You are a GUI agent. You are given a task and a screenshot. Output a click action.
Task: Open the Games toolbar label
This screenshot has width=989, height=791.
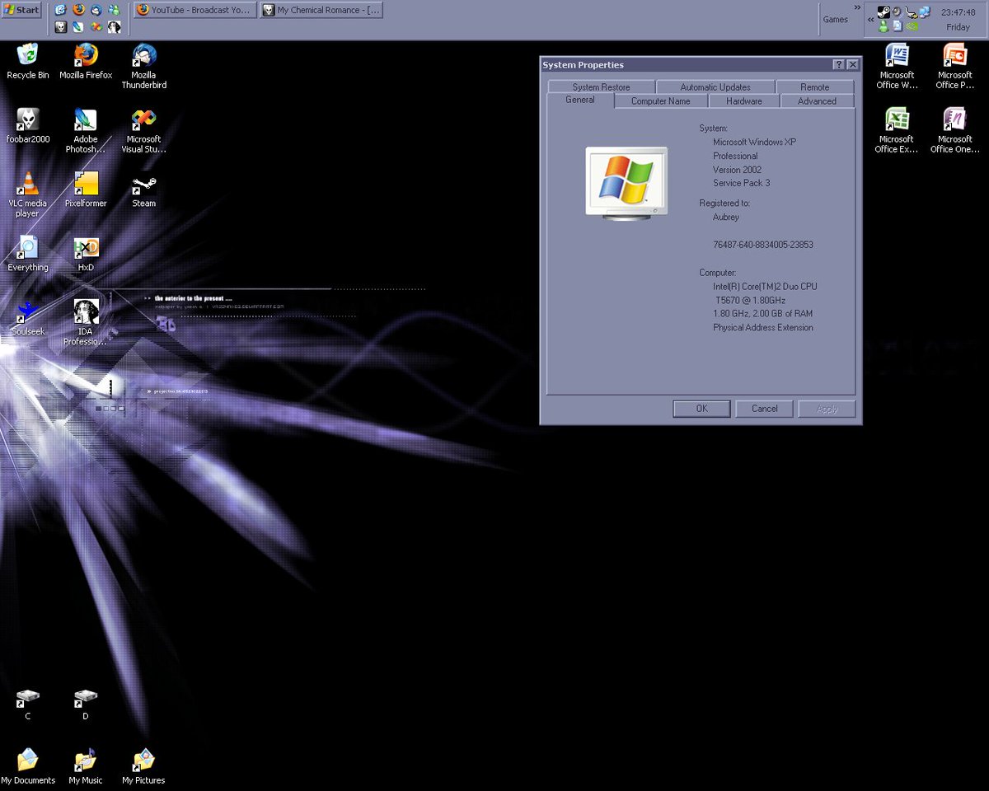(x=836, y=20)
